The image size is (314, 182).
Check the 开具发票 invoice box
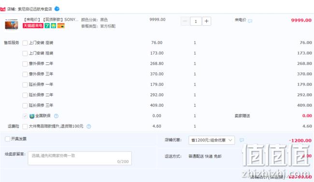[x=7, y=139]
